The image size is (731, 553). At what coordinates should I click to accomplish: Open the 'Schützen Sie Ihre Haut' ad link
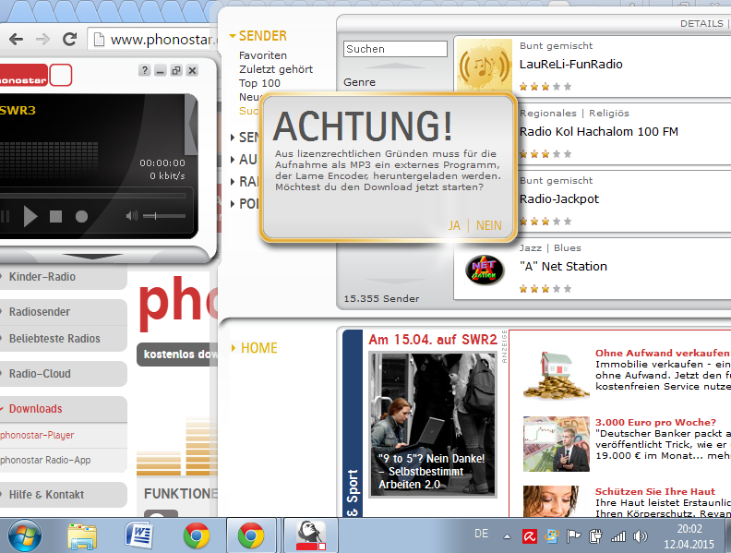coord(655,491)
